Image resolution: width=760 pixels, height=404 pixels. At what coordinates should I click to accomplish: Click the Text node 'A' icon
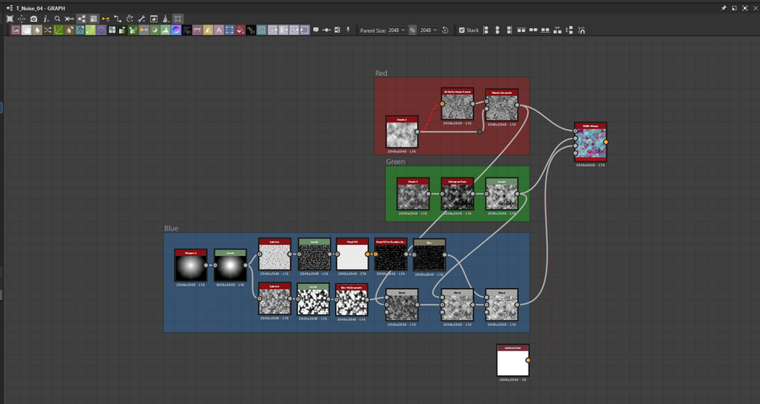pos(219,30)
